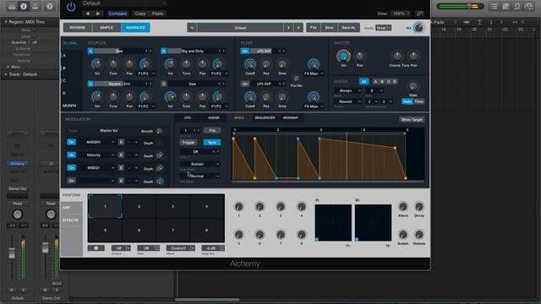Click the vertical zoom icon in the Logic track header
Screen dimensions: 541x304
tap(479, 22)
